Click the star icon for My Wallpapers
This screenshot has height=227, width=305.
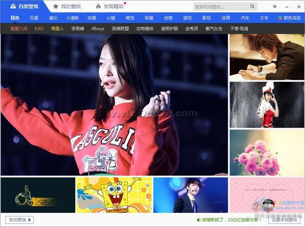click(x=56, y=6)
